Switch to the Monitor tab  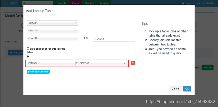tap(89, 3)
